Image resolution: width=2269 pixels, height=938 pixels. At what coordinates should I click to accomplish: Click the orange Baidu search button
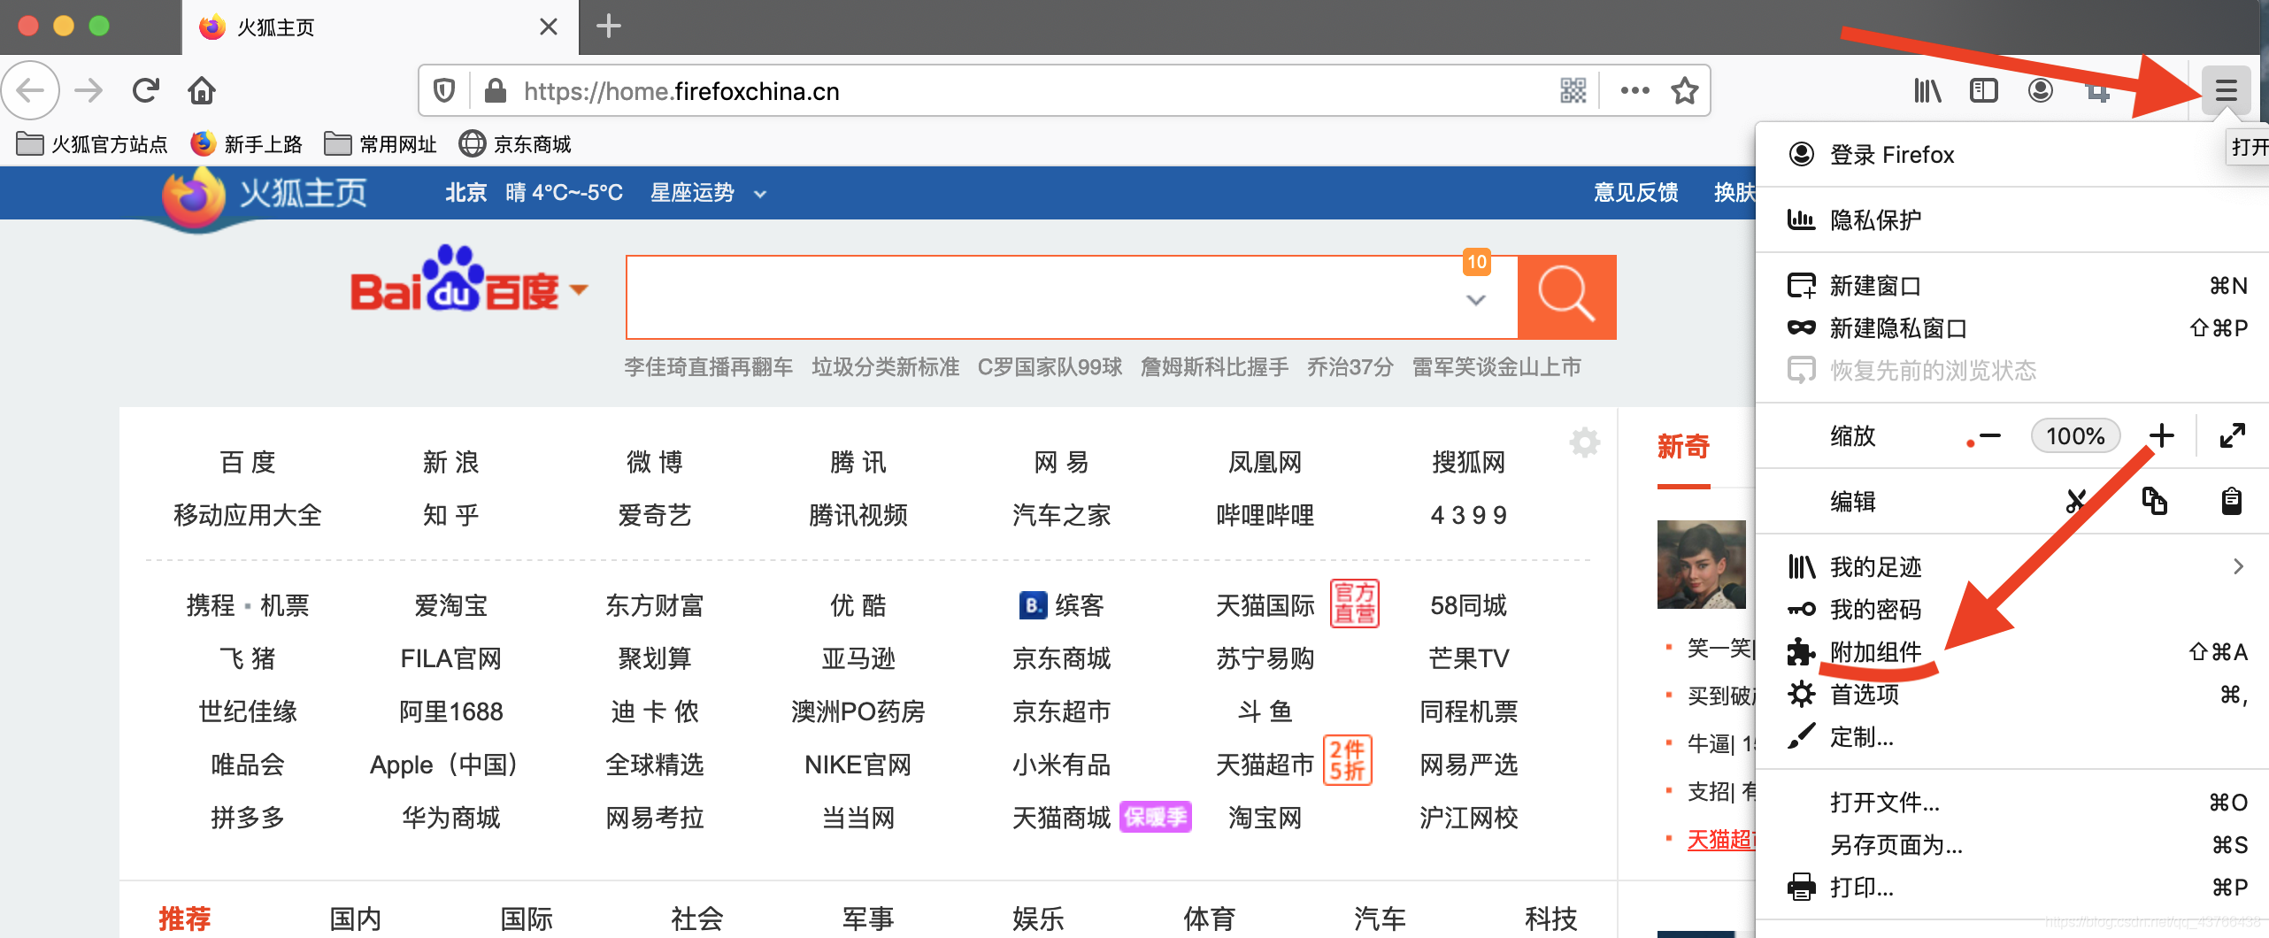tap(1567, 297)
